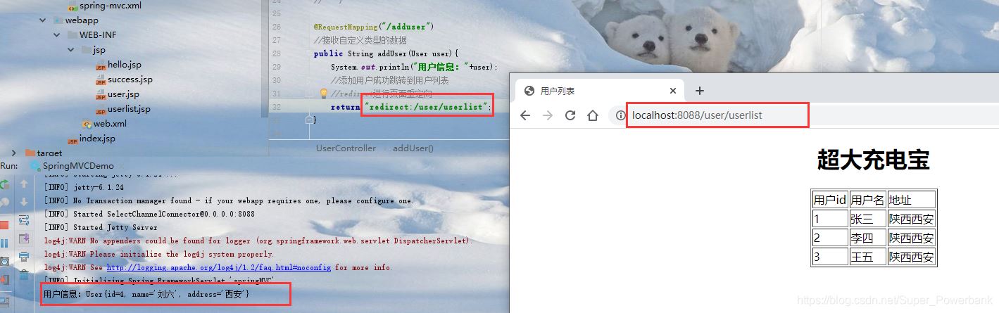Viewport: 999px width, 313px height.
Task: Open the logging.apache.org log4j faq link
Action: [x=220, y=267]
